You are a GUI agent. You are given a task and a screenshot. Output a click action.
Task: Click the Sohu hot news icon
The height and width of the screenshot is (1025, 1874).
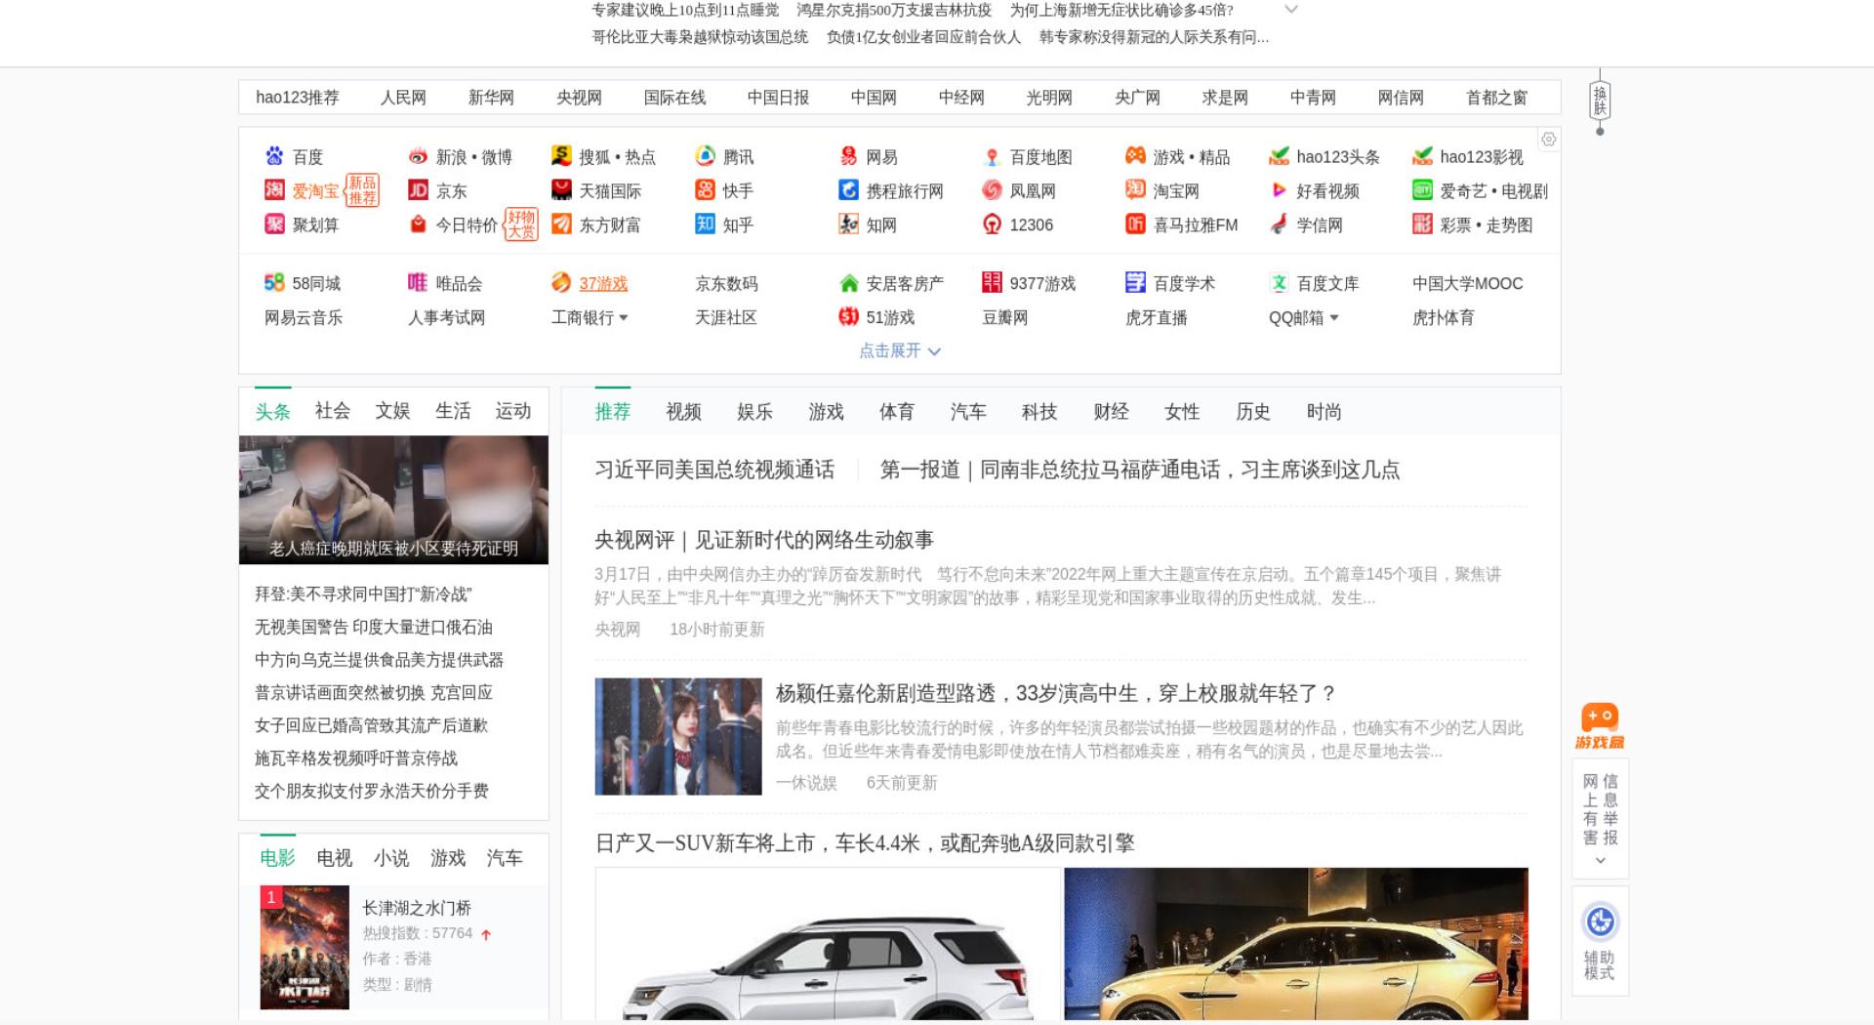click(561, 156)
